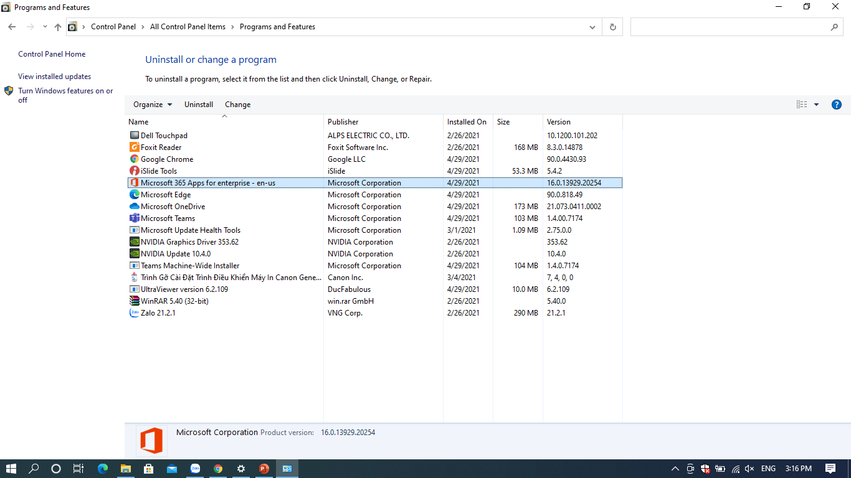Open Microsoft Store from the taskbar
This screenshot has height=478, width=851.
coord(149,469)
